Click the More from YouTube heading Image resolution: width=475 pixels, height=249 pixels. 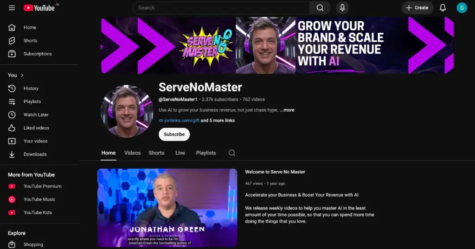coord(31,174)
